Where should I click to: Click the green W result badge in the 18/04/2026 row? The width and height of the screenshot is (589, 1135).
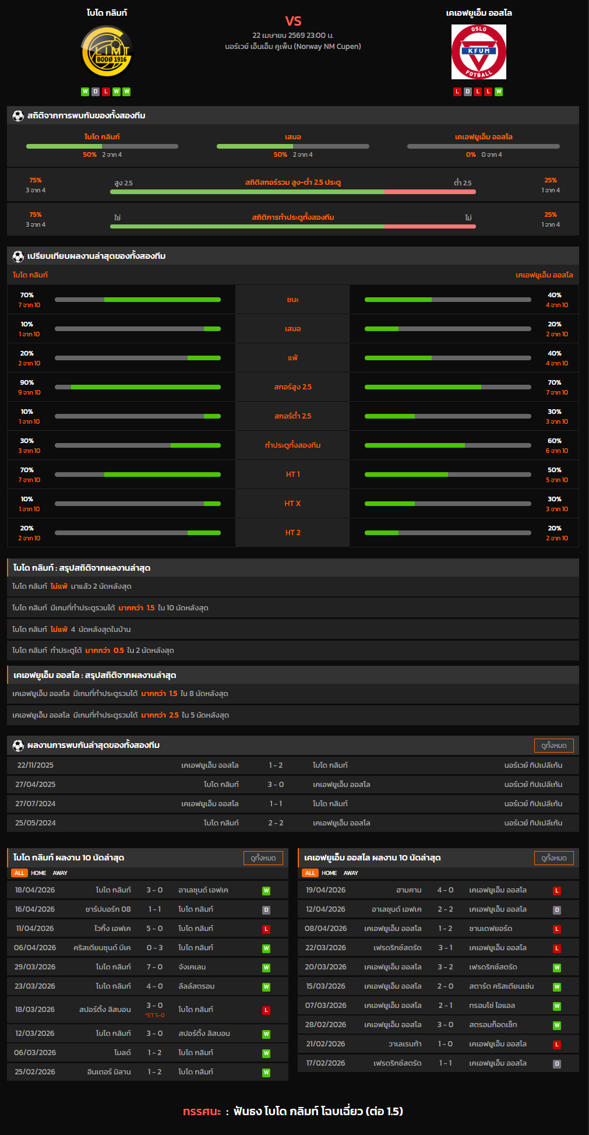266,891
